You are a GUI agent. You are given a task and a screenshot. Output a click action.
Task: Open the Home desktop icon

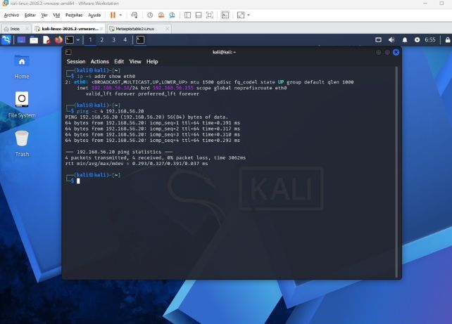click(22, 67)
